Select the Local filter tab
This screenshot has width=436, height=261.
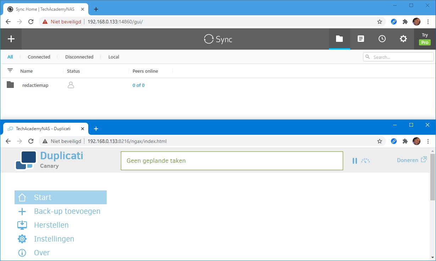[114, 57]
